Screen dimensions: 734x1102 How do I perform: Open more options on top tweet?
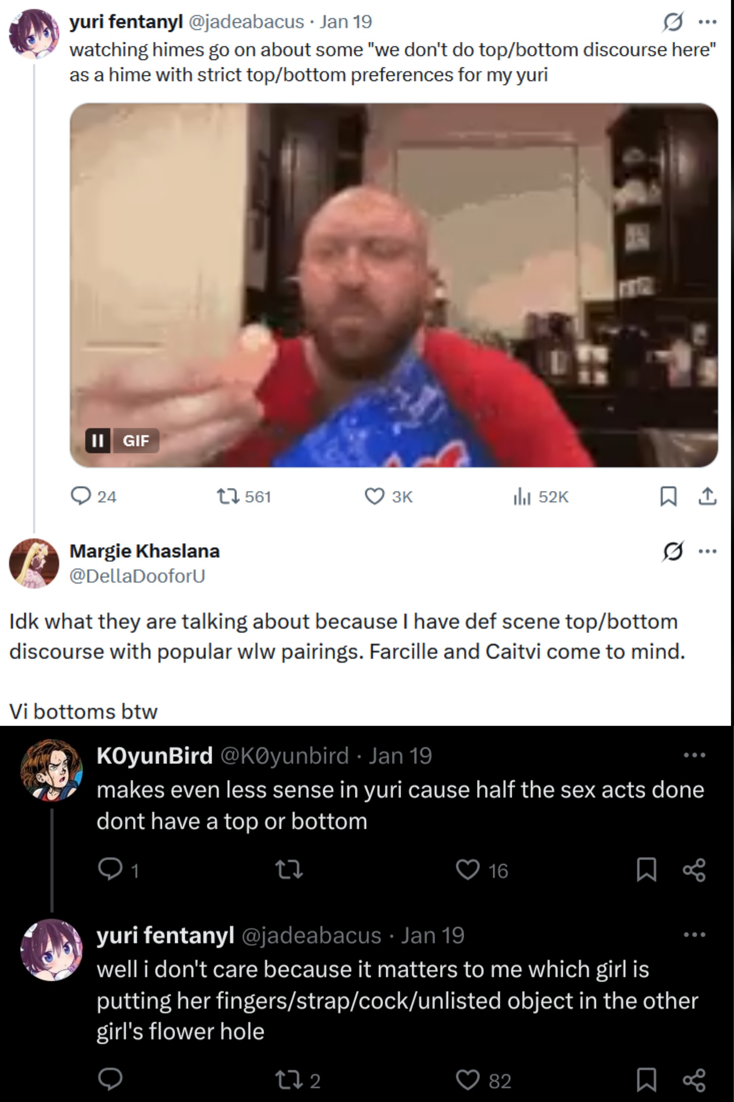pos(707,21)
